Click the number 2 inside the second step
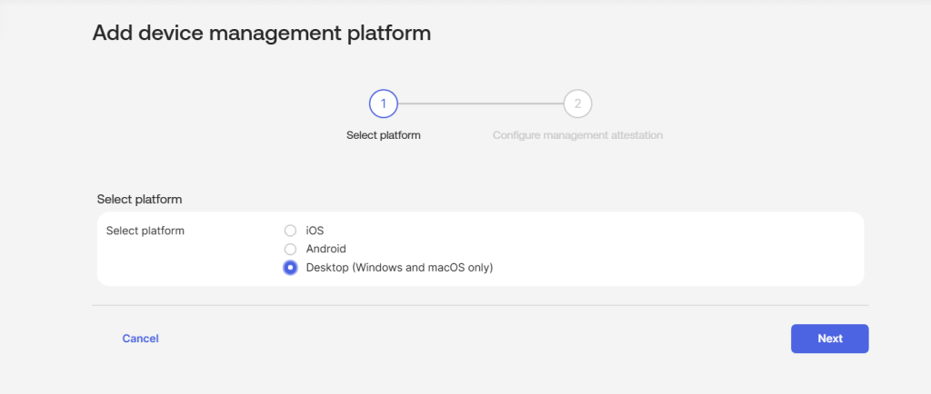 tap(577, 103)
